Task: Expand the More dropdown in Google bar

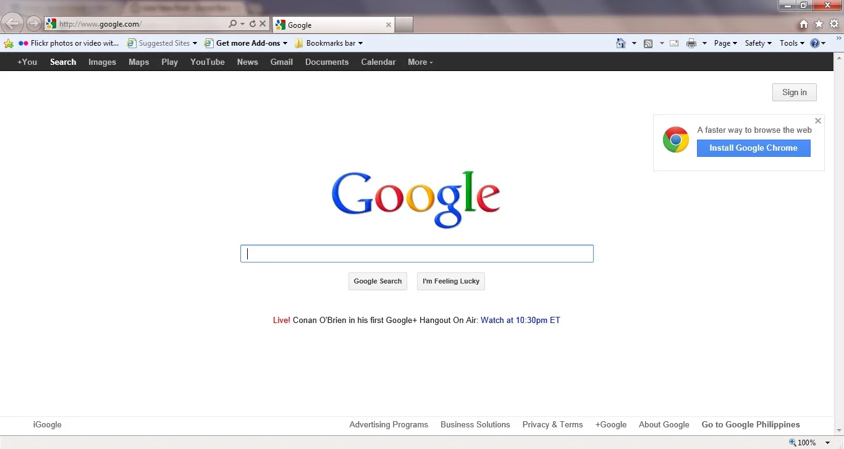Action: [x=420, y=62]
